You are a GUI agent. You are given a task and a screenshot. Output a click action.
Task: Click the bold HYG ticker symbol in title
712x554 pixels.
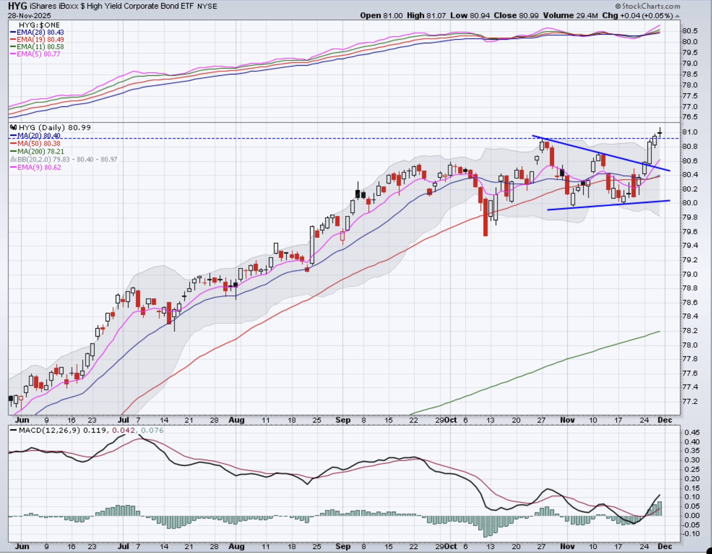coord(17,6)
